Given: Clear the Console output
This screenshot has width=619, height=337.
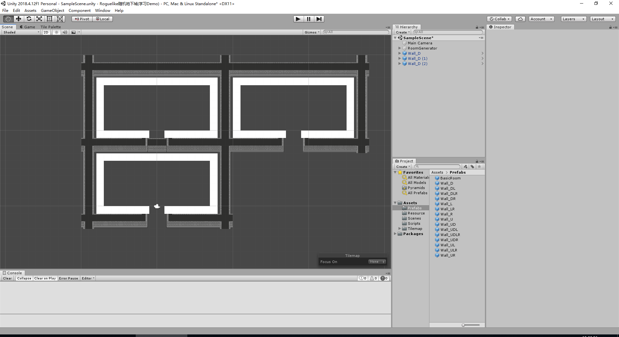Looking at the screenshot, I should click(x=7, y=278).
